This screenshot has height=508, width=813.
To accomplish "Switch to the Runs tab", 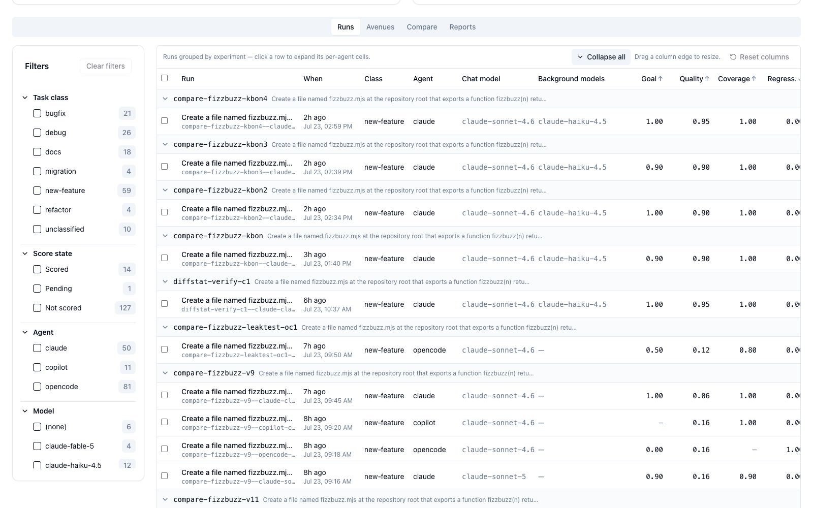I will coord(346,27).
